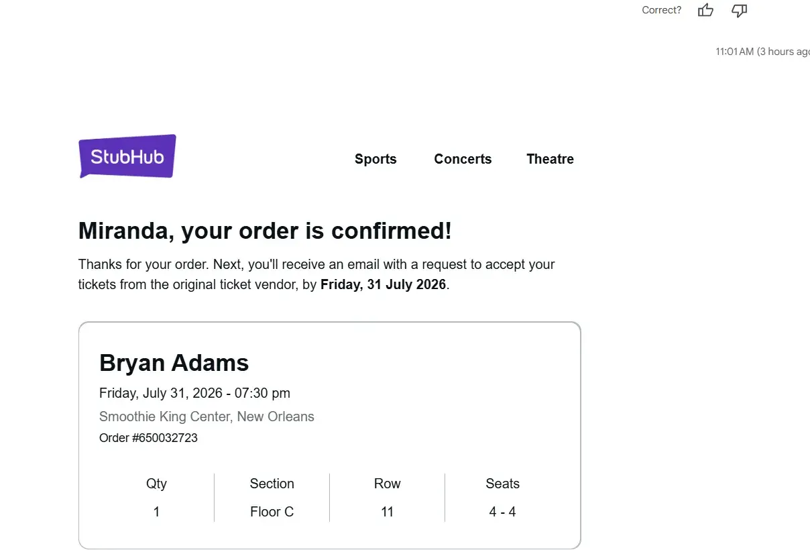Open the Concerts category link
This screenshot has width=810, height=550.
[x=463, y=159]
